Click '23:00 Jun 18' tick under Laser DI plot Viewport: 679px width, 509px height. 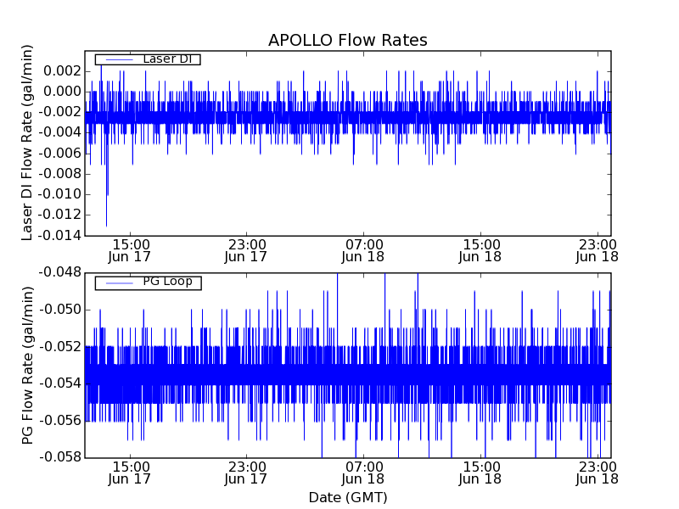click(598, 251)
